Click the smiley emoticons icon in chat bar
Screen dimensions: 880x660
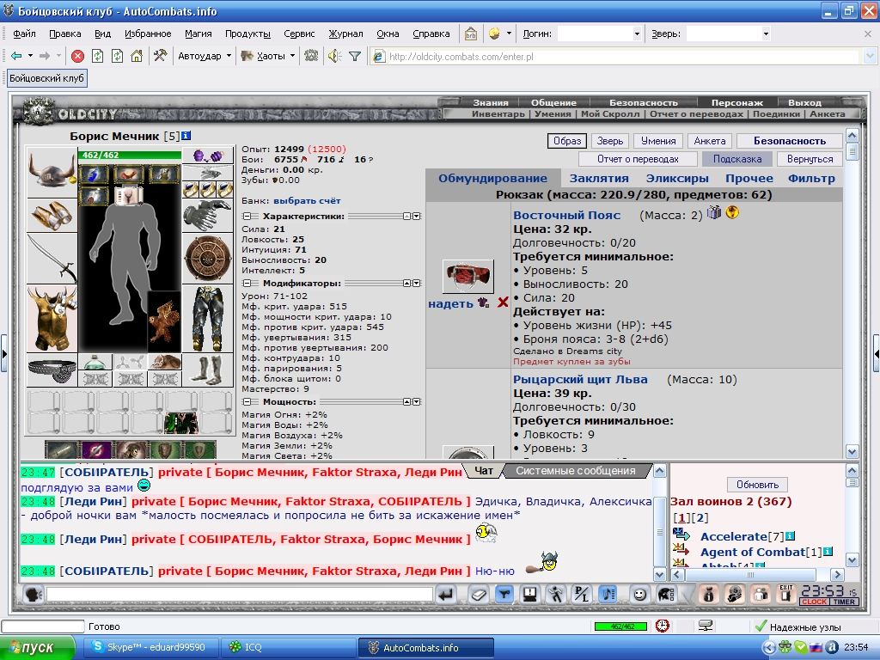[x=639, y=595]
